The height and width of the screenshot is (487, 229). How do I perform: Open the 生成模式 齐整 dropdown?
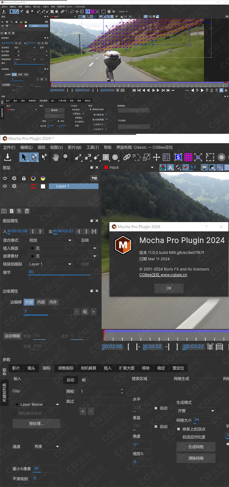coord(196,411)
